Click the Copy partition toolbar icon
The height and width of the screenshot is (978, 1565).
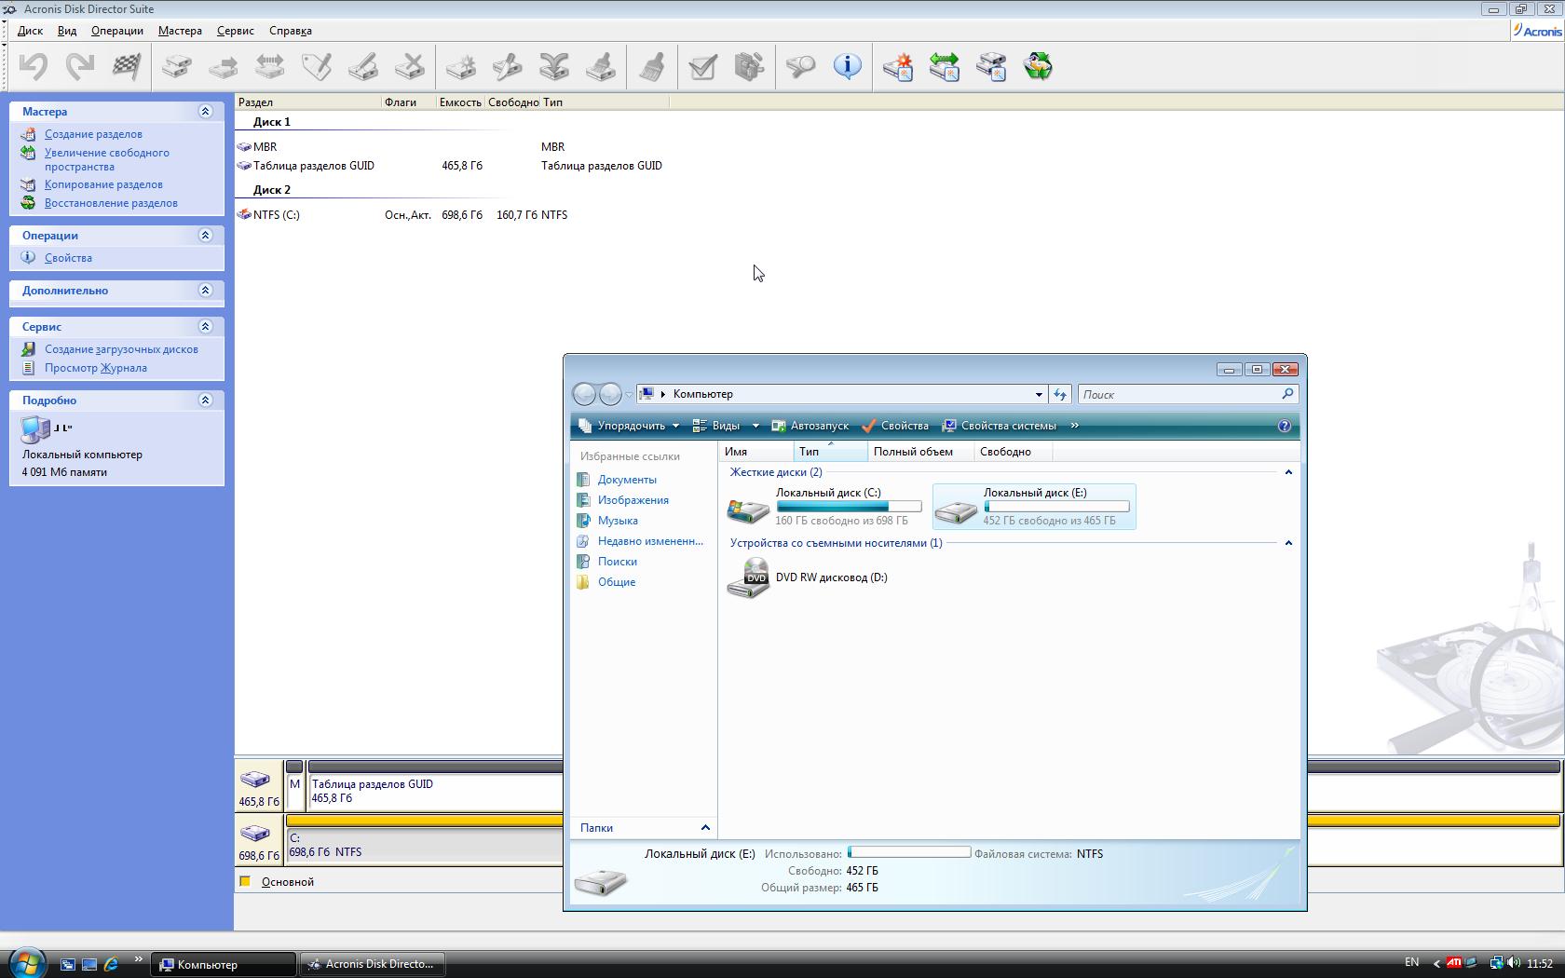point(177,66)
